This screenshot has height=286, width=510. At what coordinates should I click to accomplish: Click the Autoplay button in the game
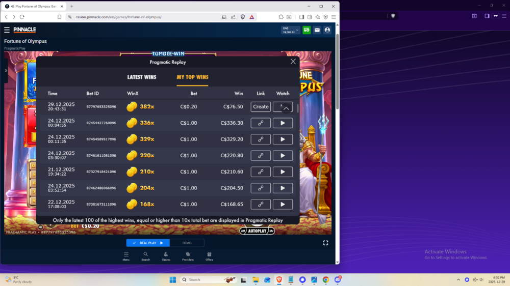[257, 231]
